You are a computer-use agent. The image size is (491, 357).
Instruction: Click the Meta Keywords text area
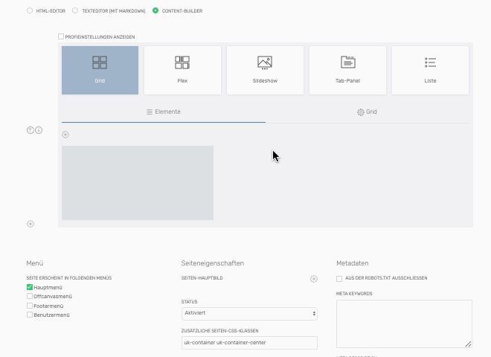coord(404,324)
